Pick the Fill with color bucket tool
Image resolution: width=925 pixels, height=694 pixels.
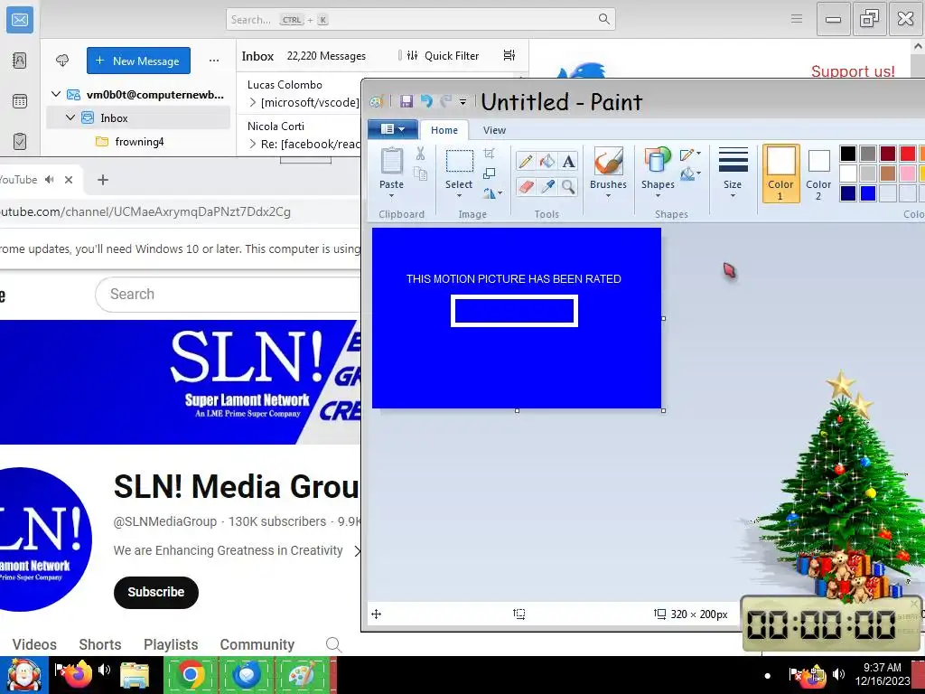coord(547,161)
